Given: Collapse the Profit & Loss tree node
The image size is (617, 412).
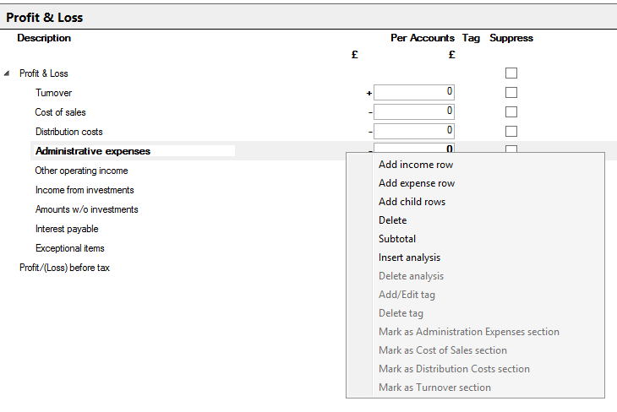Looking at the screenshot, I should click(x=7, y=73).
